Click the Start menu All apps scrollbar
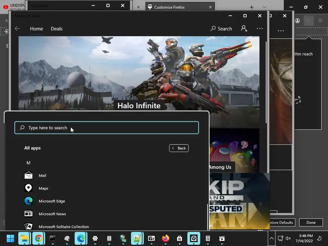 point(208,217)
